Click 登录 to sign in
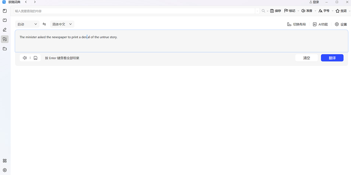The height and width of the screenshot is (175, 351). 314,2
